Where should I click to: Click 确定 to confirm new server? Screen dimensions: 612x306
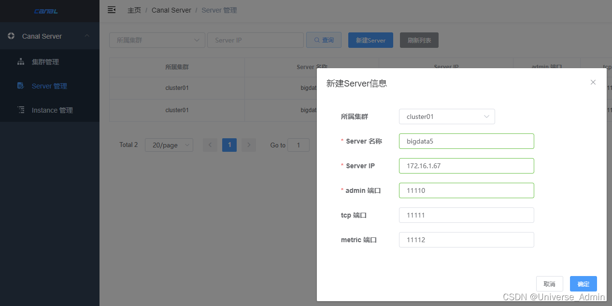(x=584, y=284)
